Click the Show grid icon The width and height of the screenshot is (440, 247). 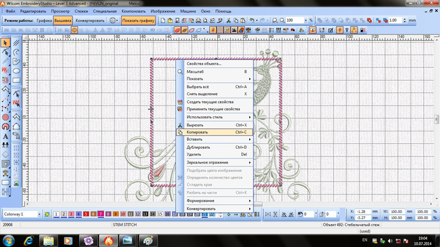(x=219, y=30)
